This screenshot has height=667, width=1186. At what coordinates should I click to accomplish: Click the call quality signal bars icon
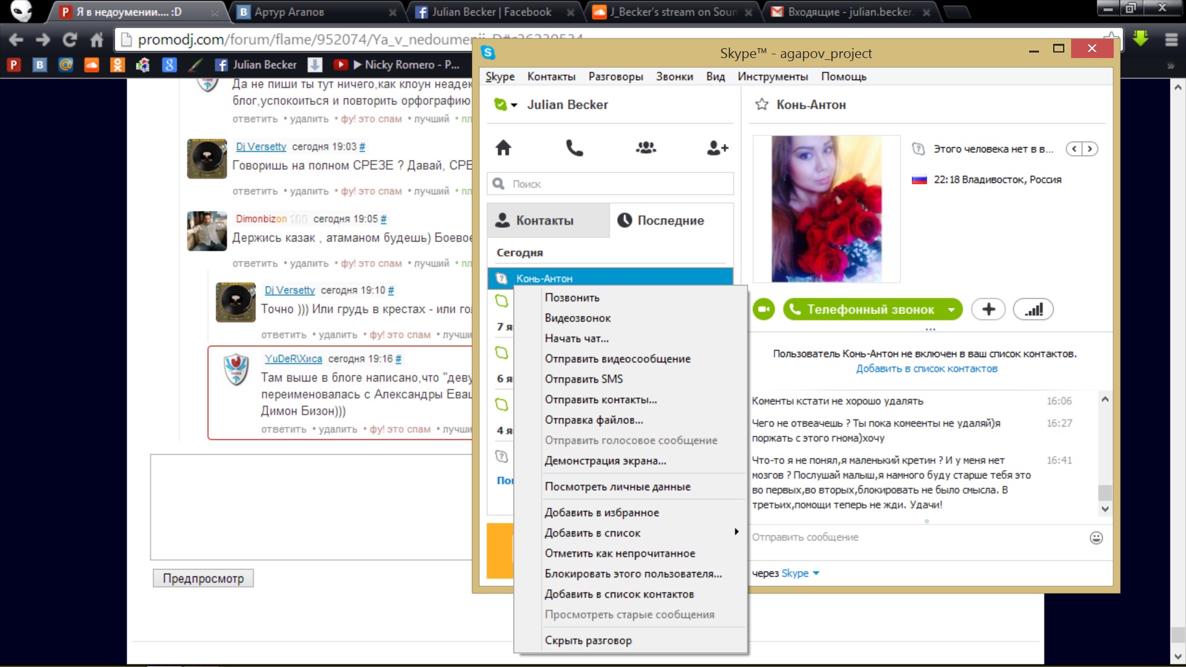coord(1033,309)
